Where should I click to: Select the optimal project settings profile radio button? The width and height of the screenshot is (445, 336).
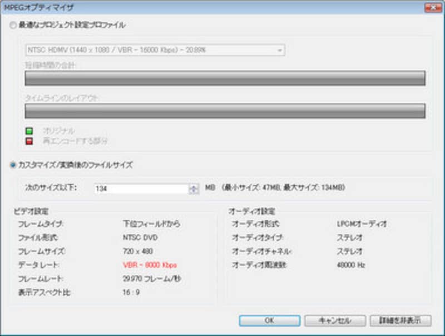tap(13, 25)
